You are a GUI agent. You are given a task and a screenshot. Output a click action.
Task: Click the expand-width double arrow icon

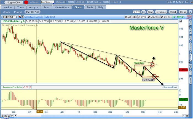187,116
